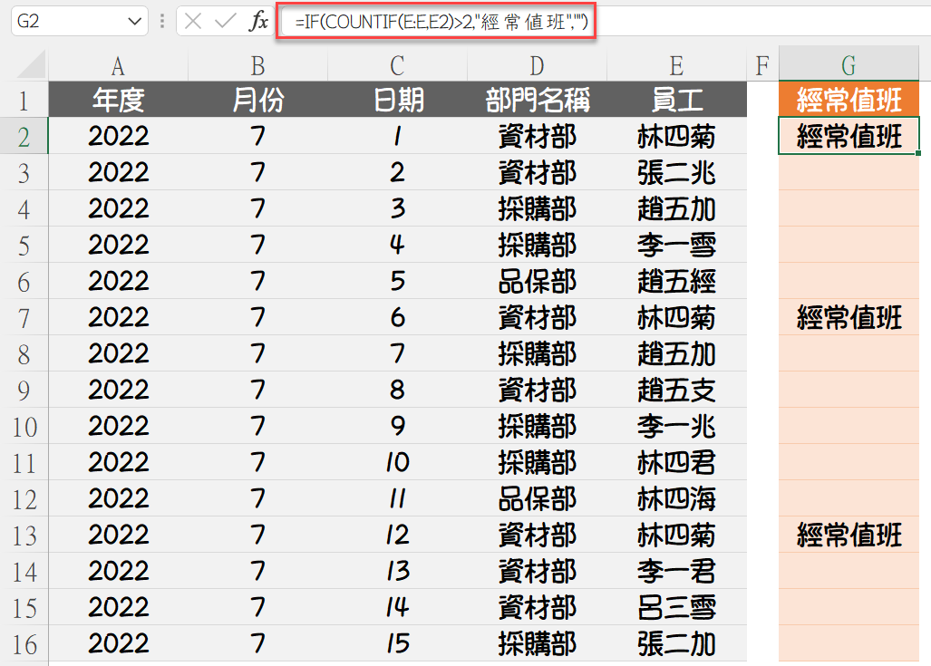Select column F header
Viewport: 931px width, 666px height.
point(762,65)
